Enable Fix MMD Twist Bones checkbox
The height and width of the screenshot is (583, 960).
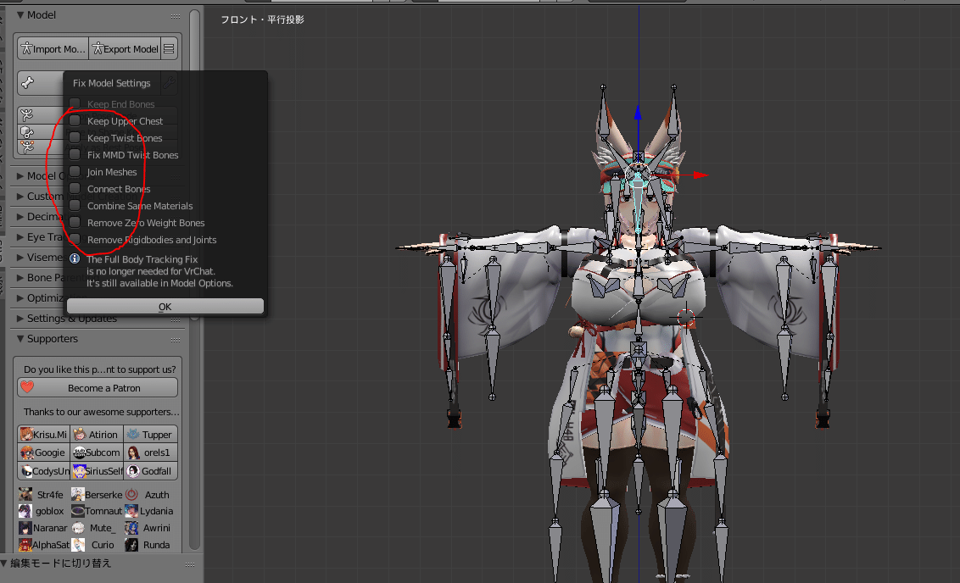pos(75,155)
